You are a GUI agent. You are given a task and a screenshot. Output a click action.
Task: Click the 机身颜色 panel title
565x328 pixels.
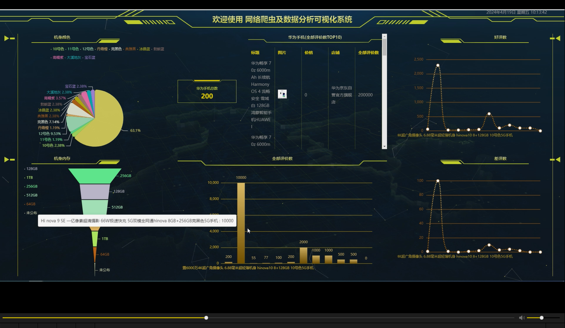point(62,37)
